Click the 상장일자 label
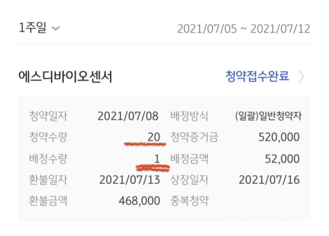Image resolution: width=329 pixels, height=236 pixels. (x=189, y=180)
